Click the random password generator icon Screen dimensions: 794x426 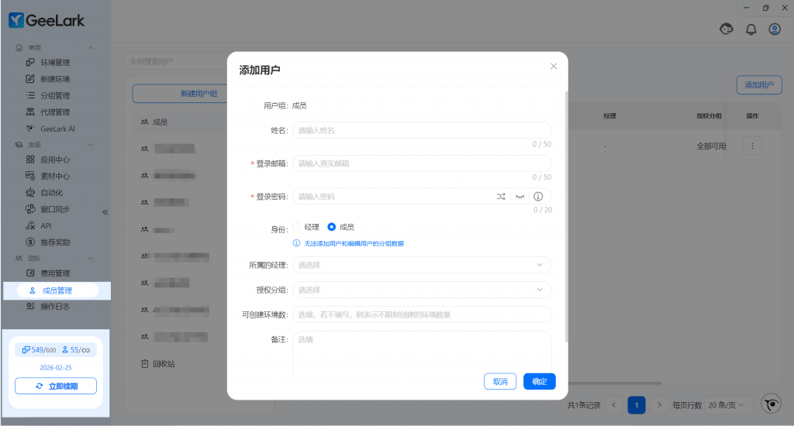click(x=501, y=197)
